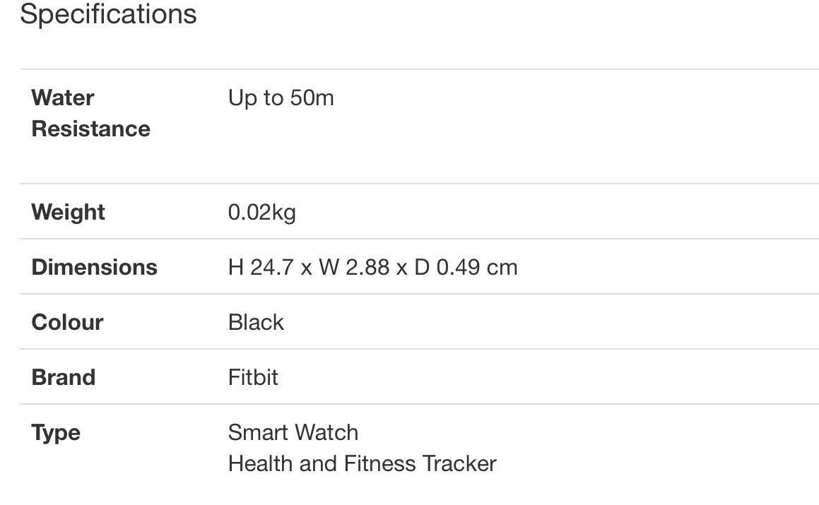Click the W 2.88 width text
Viewport: 819px width, 505px height.
(x=354, y=268)
